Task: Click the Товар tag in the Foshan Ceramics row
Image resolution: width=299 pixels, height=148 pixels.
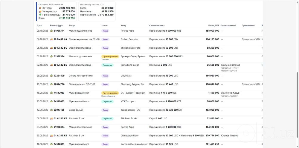Action: tap(105, 39)
